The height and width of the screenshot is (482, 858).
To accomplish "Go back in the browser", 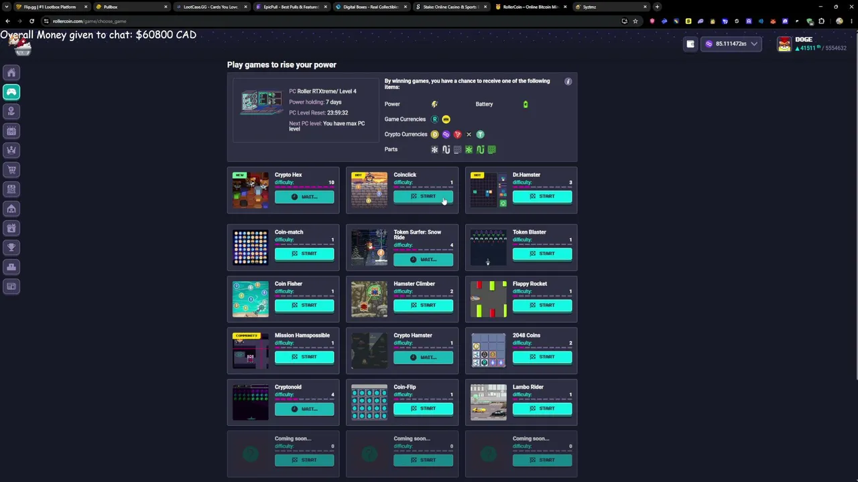I will [7, 21].
